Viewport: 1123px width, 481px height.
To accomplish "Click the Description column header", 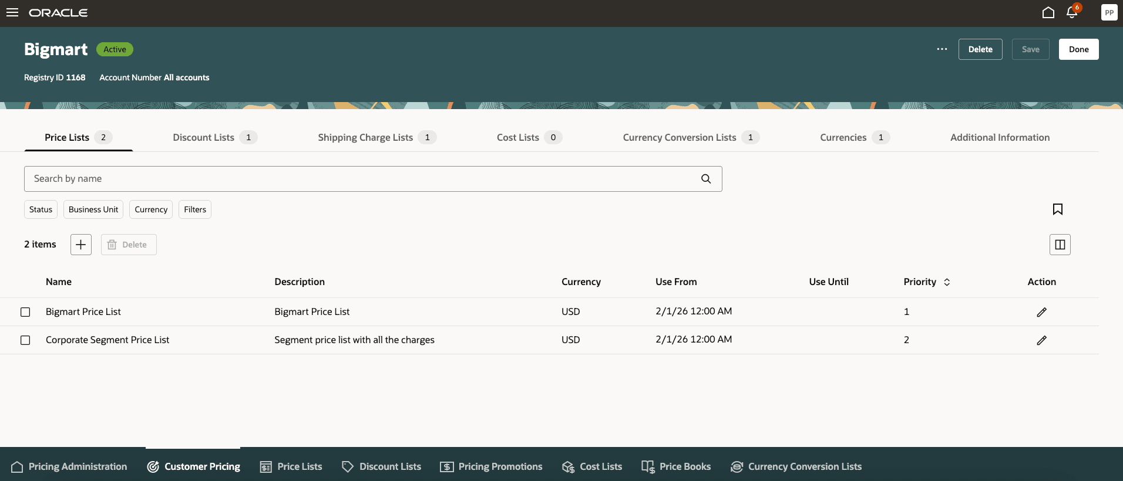I will point(300,282).
